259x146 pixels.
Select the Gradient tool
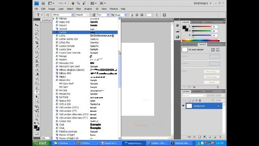[x=37, y=74]
